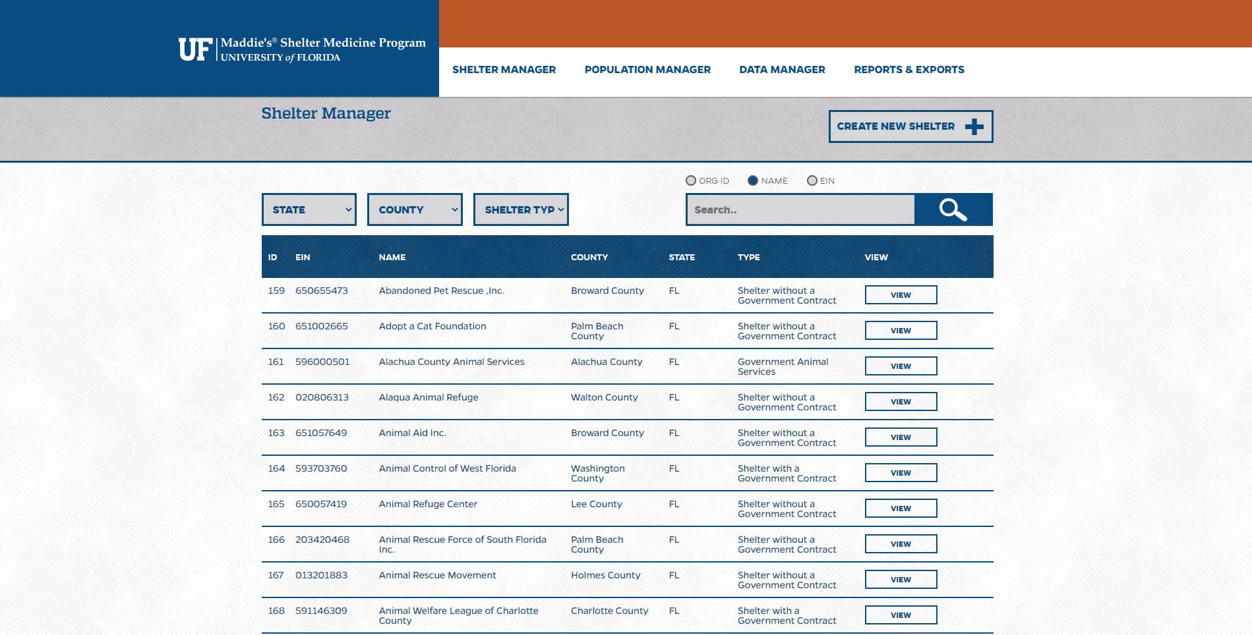Focus the Search input field
The image size is (1252, 635).
click(800, 209)
